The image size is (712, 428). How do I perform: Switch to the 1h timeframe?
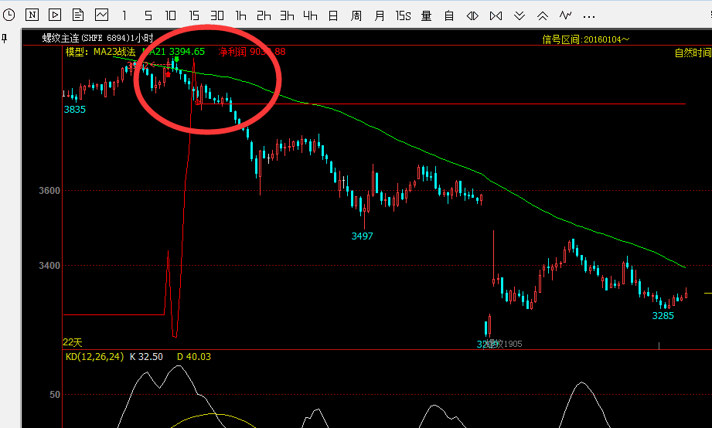pyautogui.click(x=240, y=15)
